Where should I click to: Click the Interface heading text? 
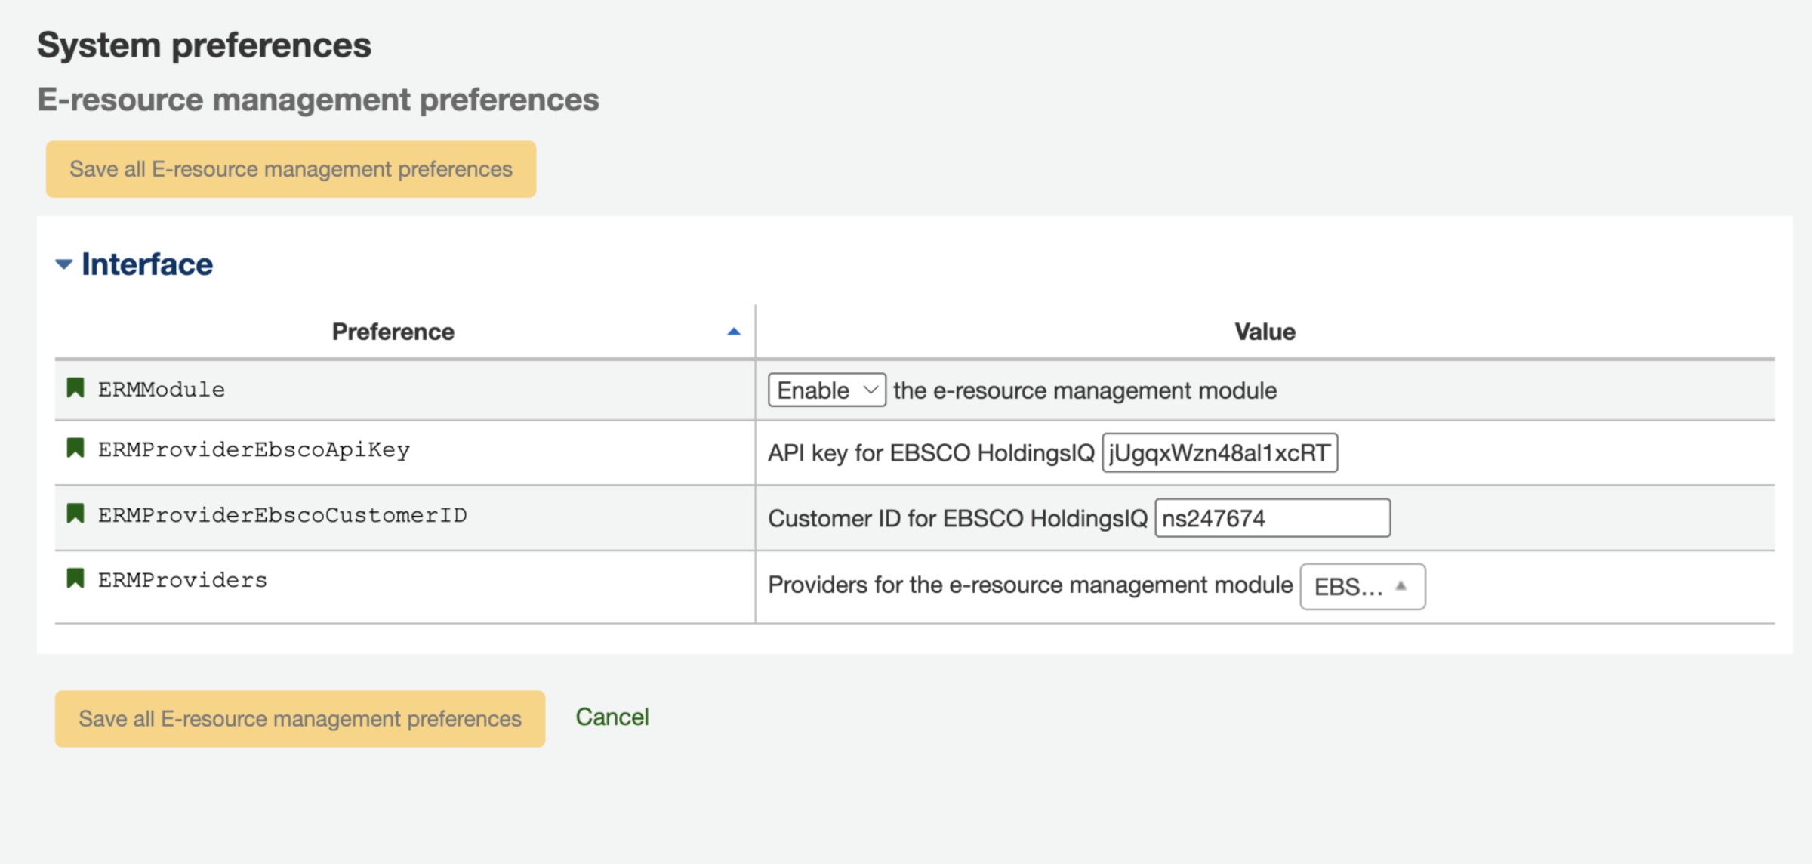tap(147, 264)
